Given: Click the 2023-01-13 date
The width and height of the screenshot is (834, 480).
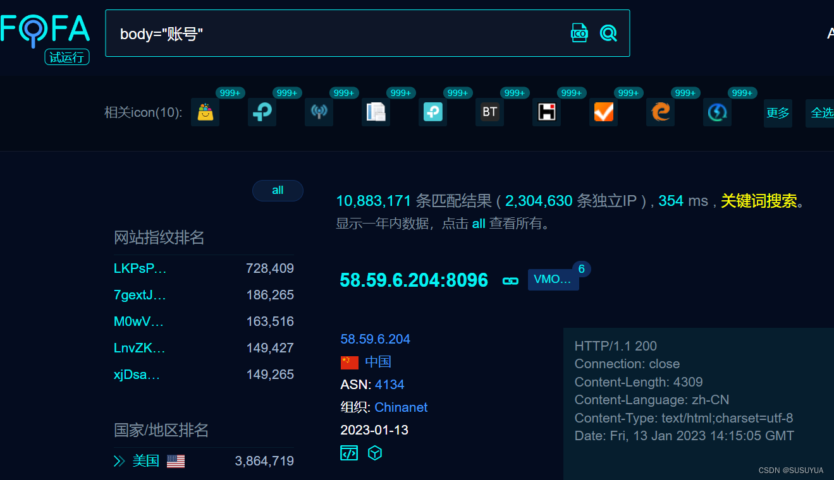Looking at the screenshot, I should [x=374, y=430].
